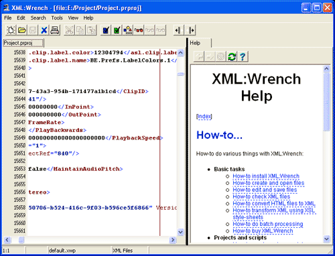This screenshot has width=335, height=256.
Task: Click the Help pane scrollbar up arrow
Action: pos(326,68)
